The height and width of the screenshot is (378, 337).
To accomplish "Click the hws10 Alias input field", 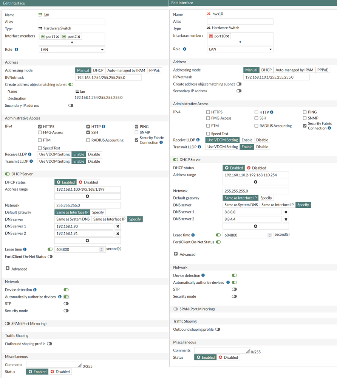I will tap(240, 22).
